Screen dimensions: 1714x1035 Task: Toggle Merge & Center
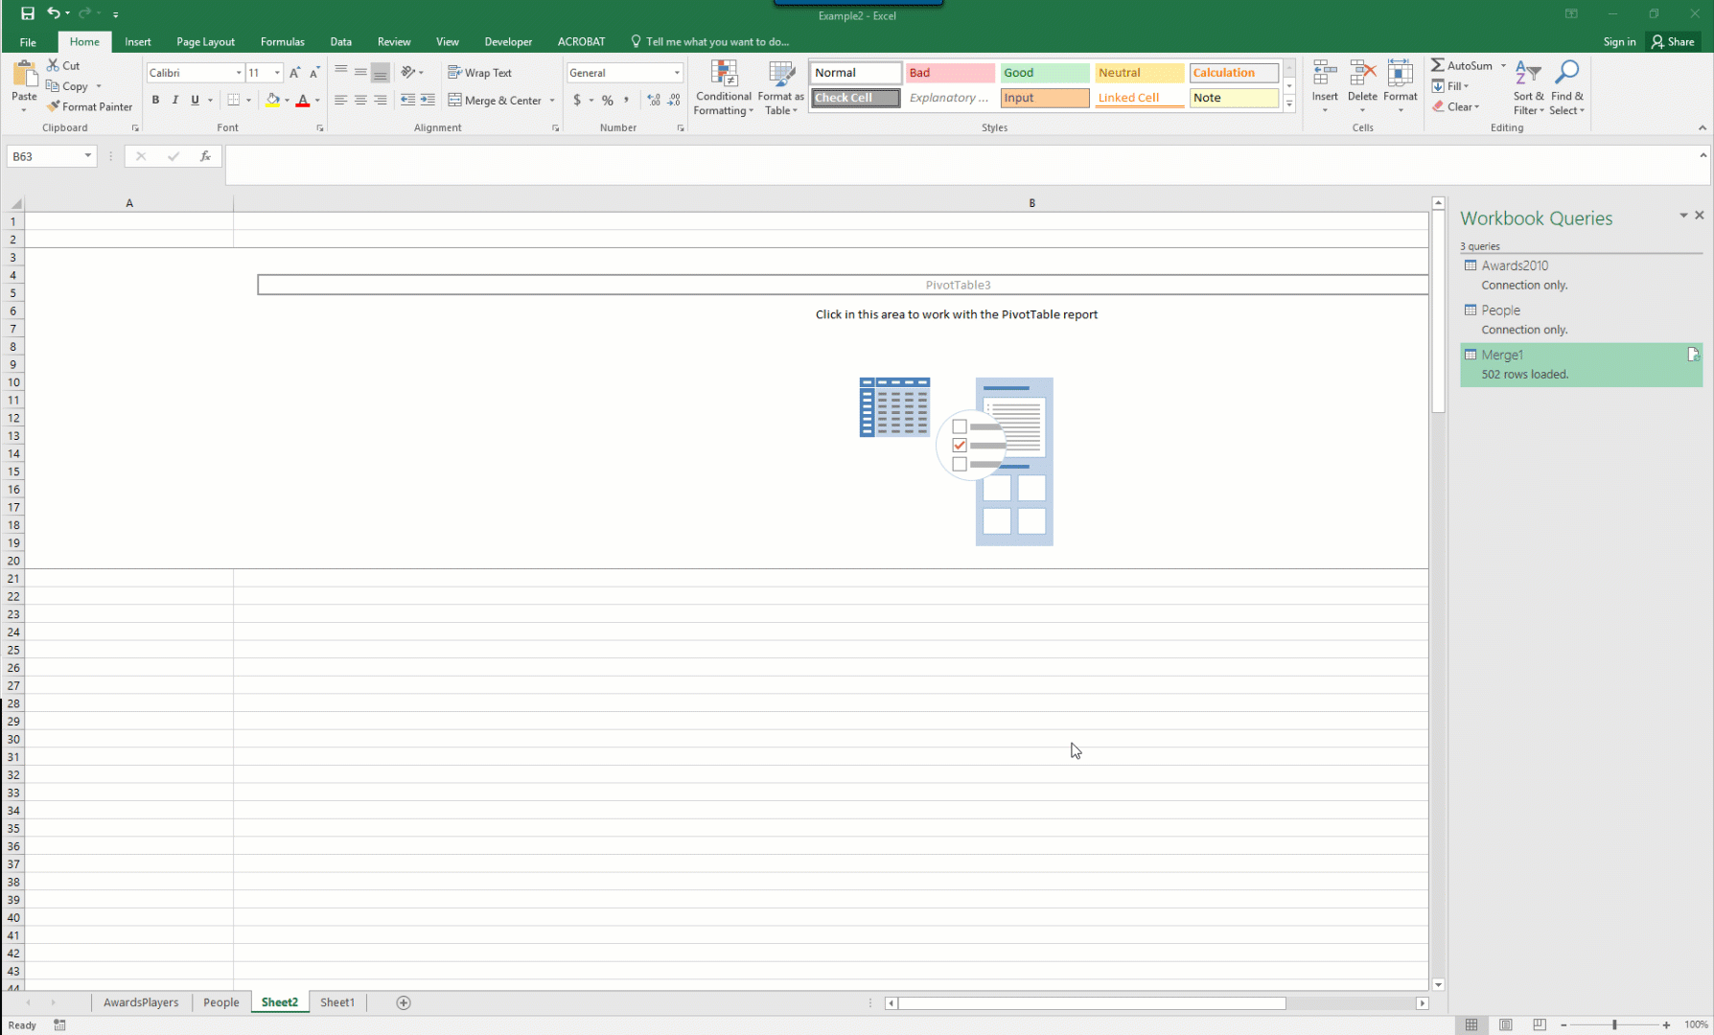(495, 100)
